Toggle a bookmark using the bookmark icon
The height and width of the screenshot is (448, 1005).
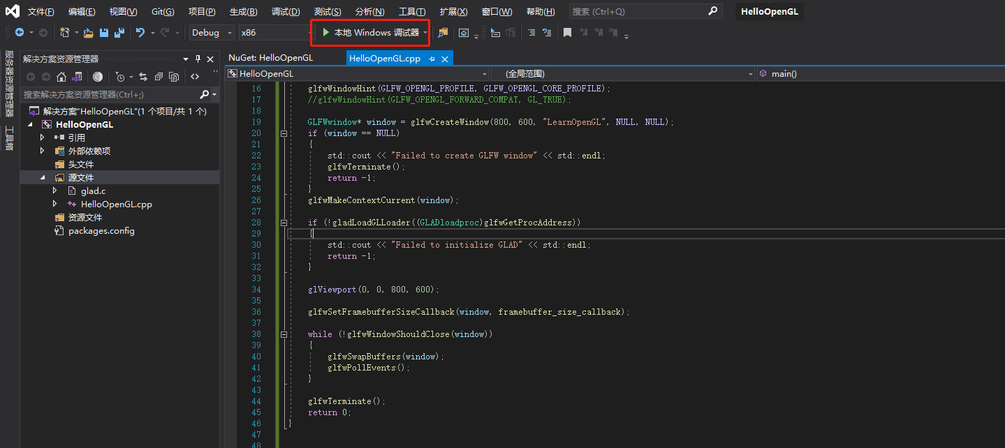[x=568, y=32]
